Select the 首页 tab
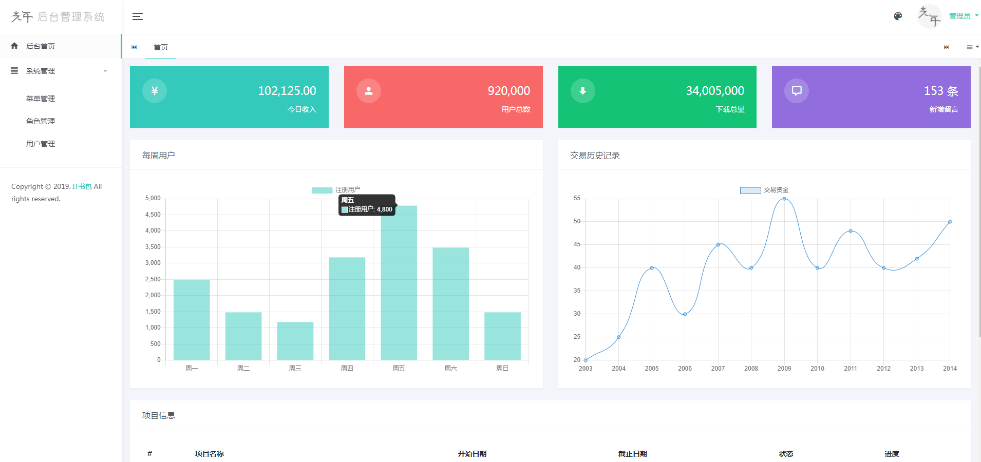 pyautogui.click(x=161, y=47)
